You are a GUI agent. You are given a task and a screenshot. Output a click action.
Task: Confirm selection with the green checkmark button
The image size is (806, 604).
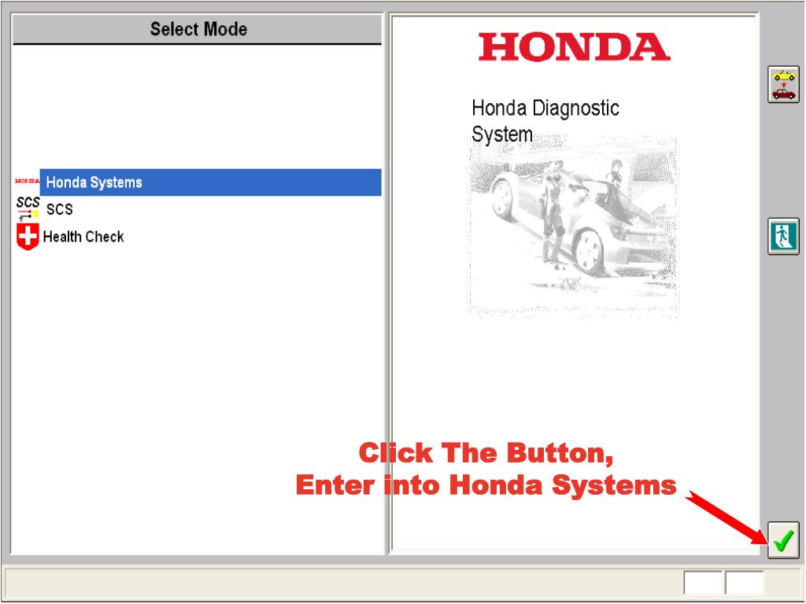click(x=783, y=540)
